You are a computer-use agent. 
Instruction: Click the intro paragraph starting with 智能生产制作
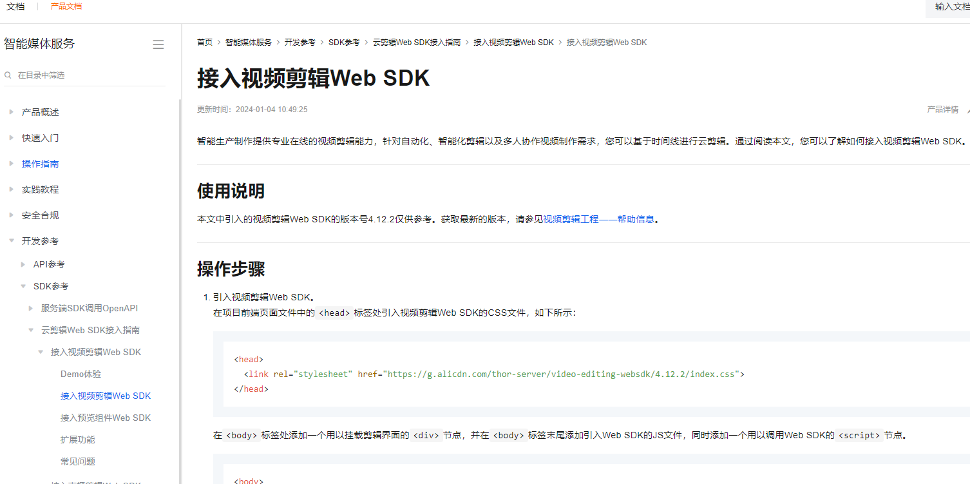[x=582, y=141]
